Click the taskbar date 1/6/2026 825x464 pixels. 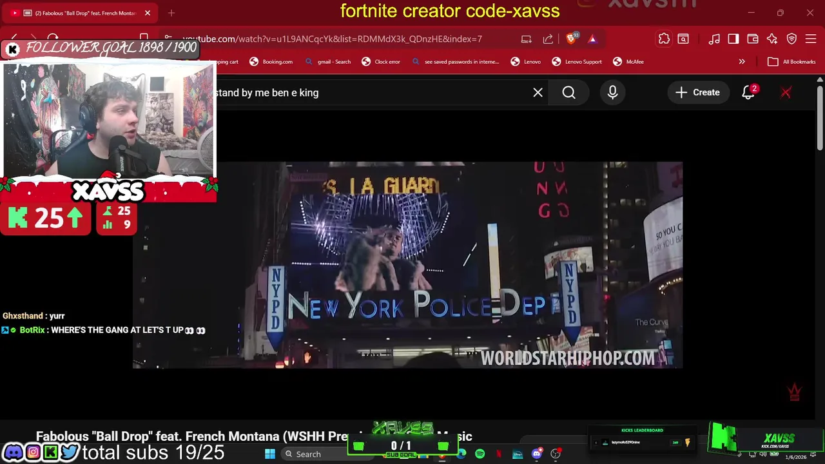795,457
